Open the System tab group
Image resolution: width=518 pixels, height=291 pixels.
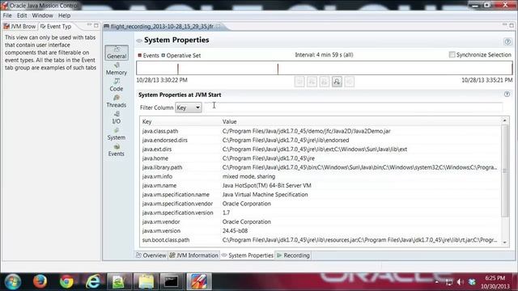click(117, 134)
